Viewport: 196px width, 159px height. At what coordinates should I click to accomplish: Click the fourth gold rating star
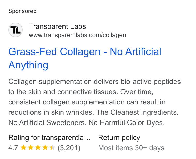coord(45,148)
